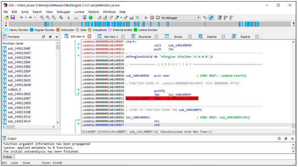298x167 pixels.
Task: Switch to the Hex View-1 tab
Action: pos(111,37)
